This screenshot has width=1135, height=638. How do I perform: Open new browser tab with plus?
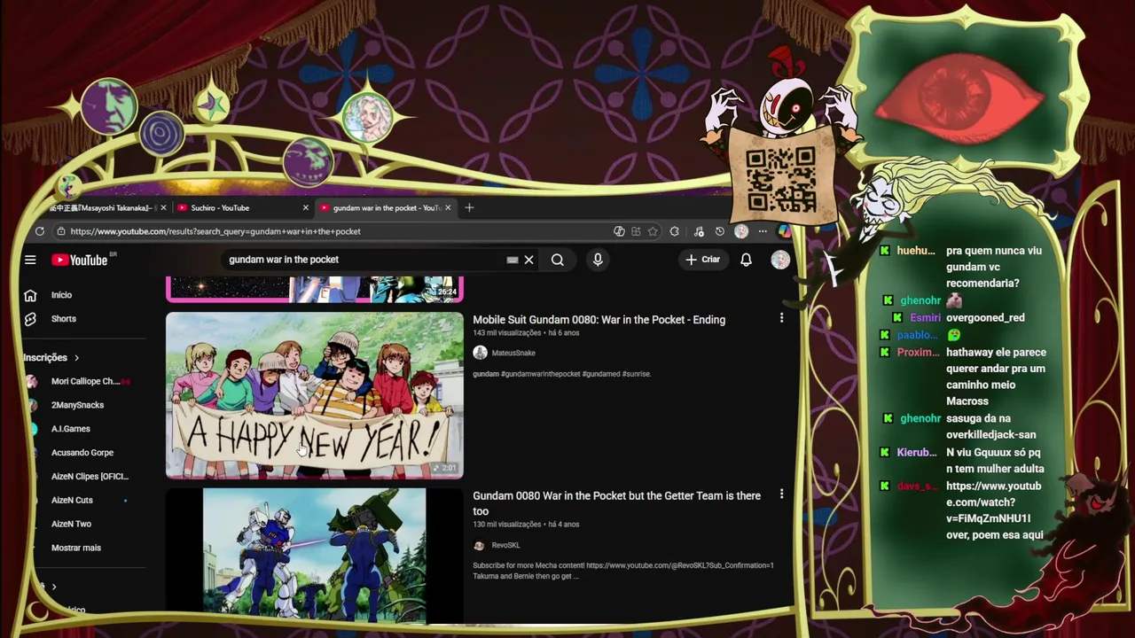click(469, 207)
